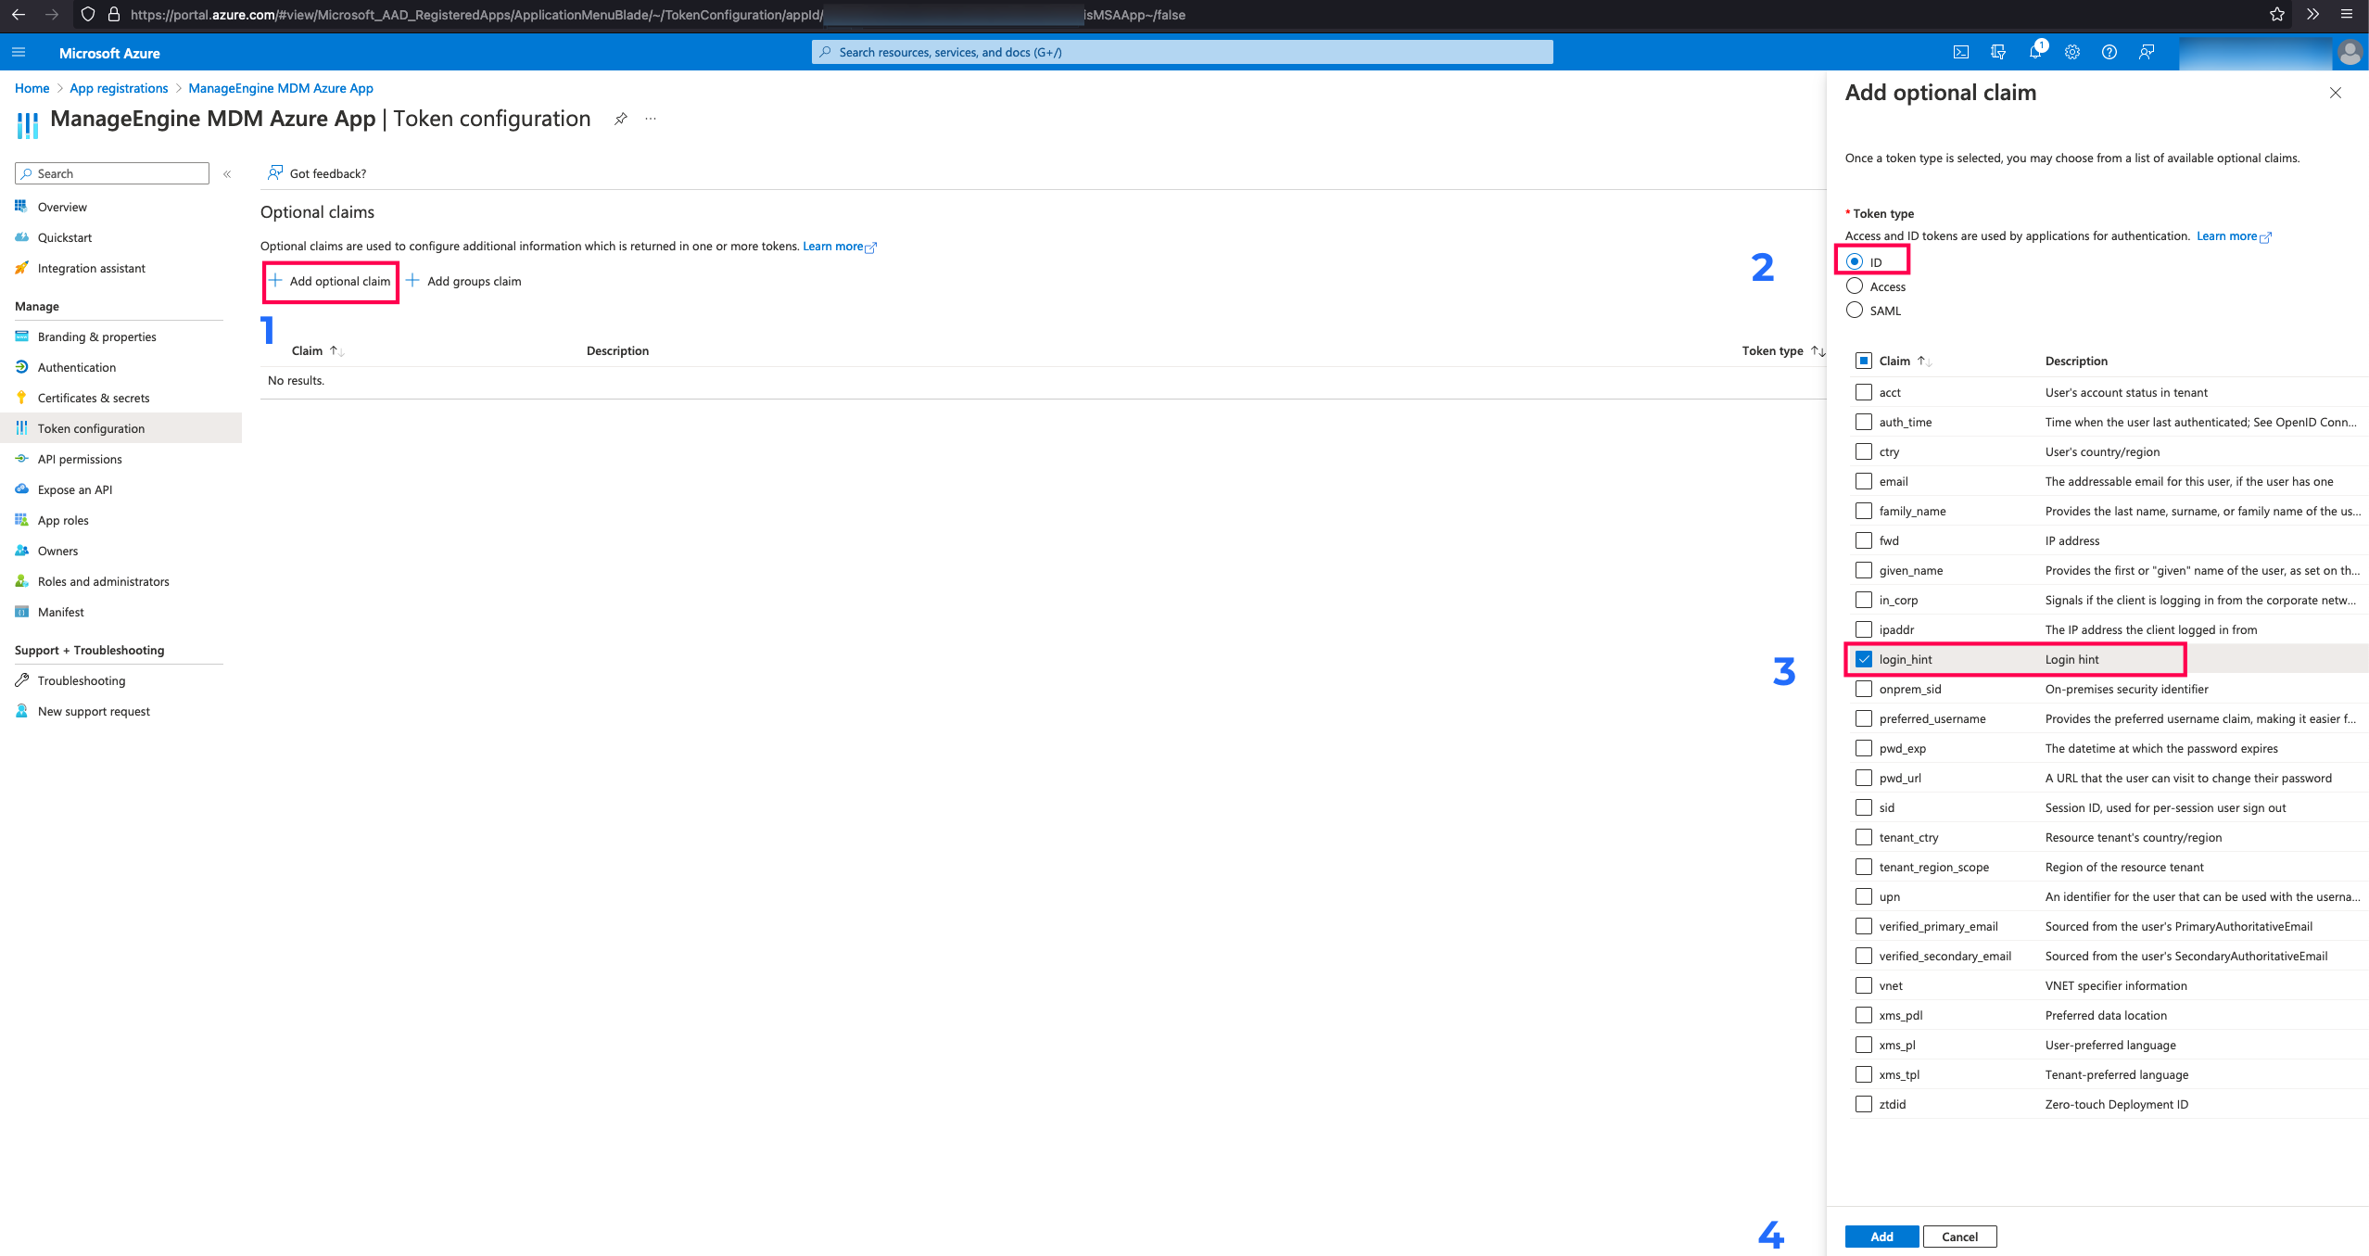Open the Cloud Shell icon in header
The width and height of the screenshot is (2369, 1256).
1960,52
